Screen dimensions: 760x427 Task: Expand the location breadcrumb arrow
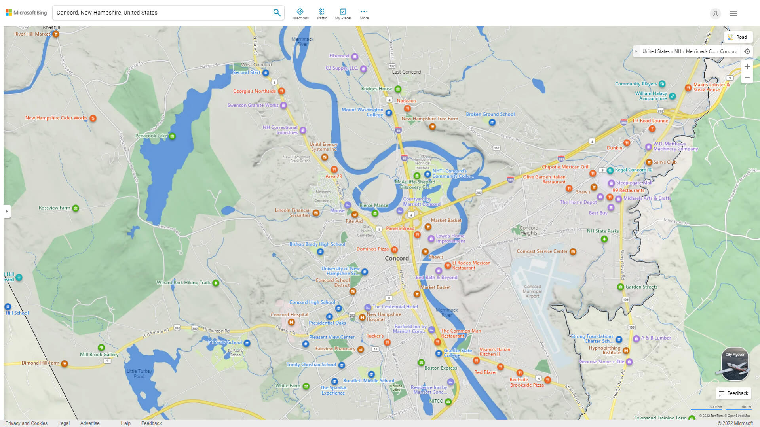click(636, 51)
